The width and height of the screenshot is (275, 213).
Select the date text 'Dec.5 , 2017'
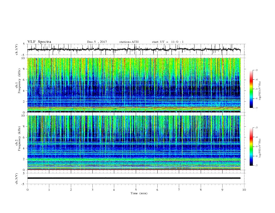pyautogui.click(x=97, y=42)
